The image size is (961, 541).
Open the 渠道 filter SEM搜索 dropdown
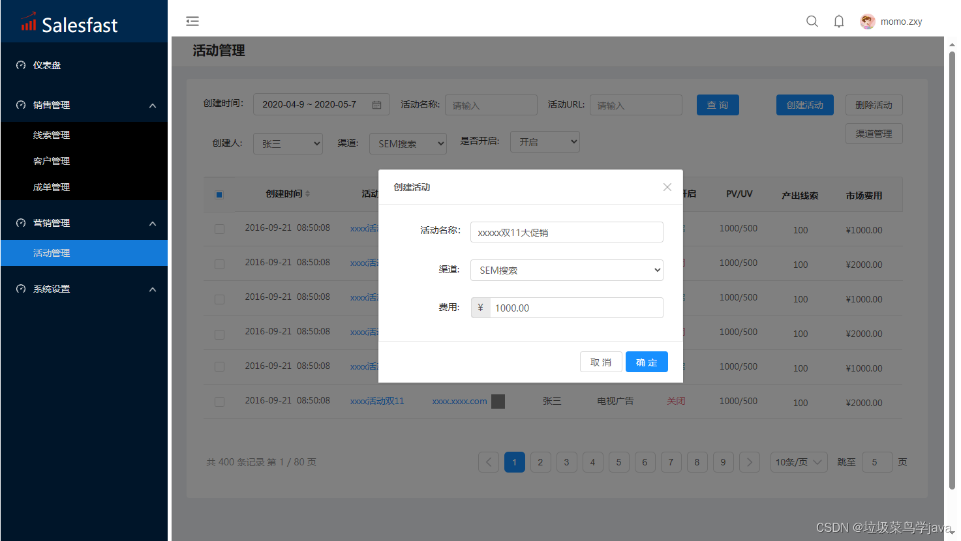tap(408, 143)
